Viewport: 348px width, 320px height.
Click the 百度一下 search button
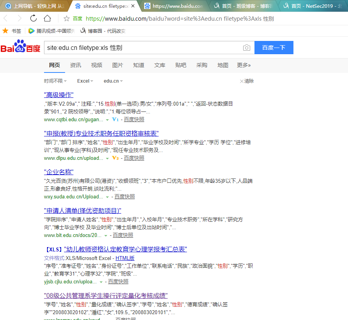274,48
